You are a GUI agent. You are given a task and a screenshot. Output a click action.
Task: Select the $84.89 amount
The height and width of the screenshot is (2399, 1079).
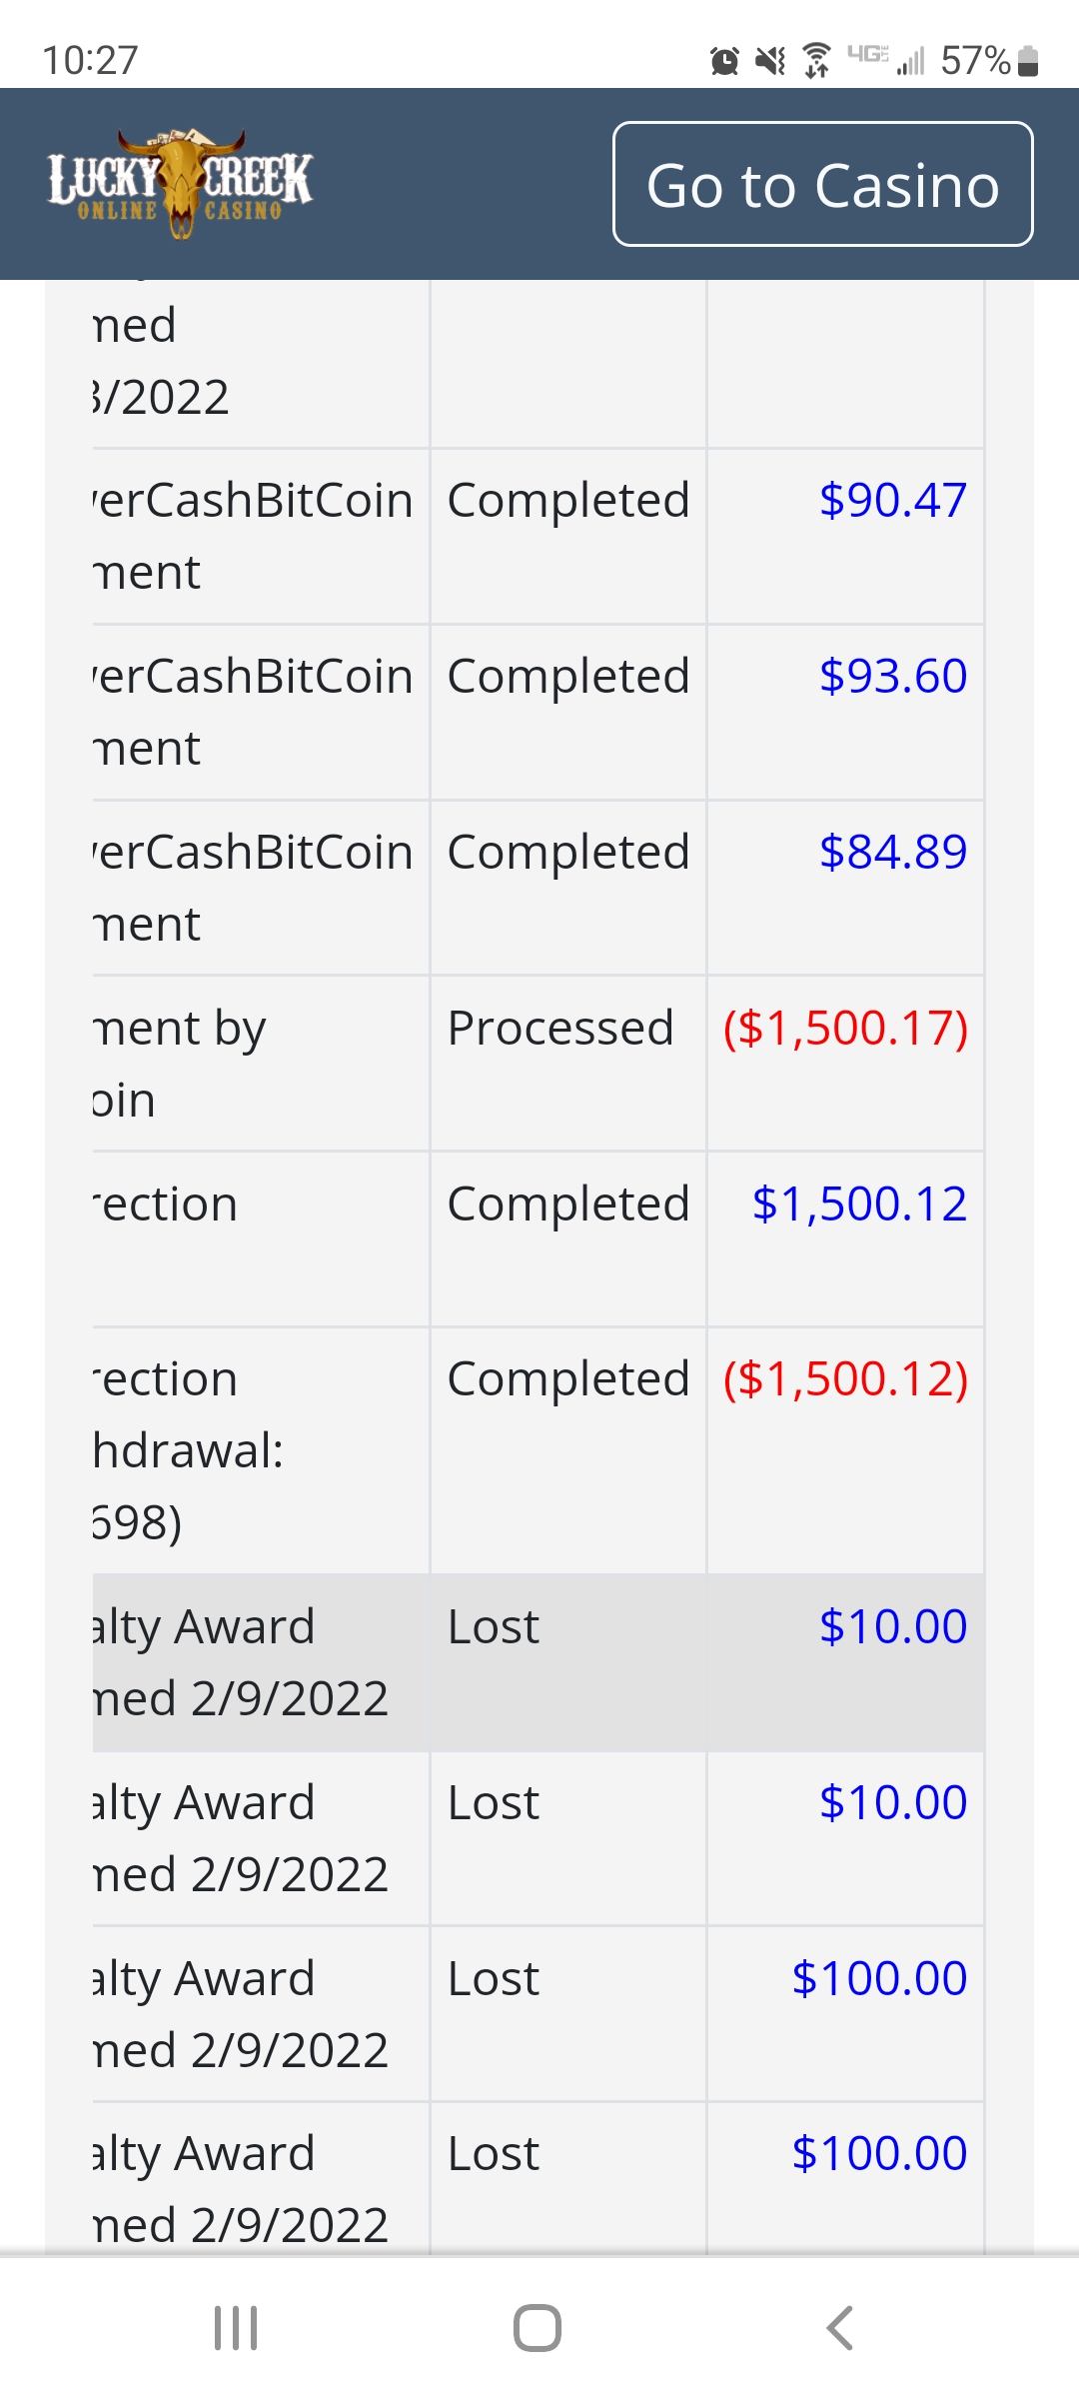point(892,852)
